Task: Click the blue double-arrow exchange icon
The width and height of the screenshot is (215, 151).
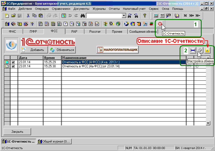Action: click(193, 50)
